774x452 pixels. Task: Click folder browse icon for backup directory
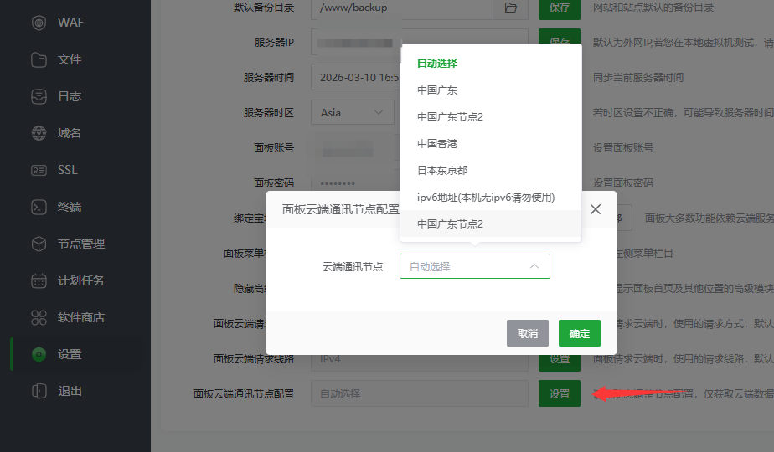pyautogui.click(x=510, y=8)
